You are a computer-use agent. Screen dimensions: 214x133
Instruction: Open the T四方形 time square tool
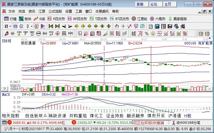pyautogui.click(x=98, y=19)
